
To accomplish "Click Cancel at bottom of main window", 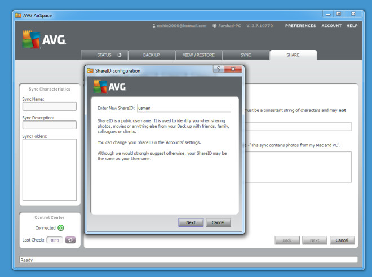I will click(x=342, y=240).
